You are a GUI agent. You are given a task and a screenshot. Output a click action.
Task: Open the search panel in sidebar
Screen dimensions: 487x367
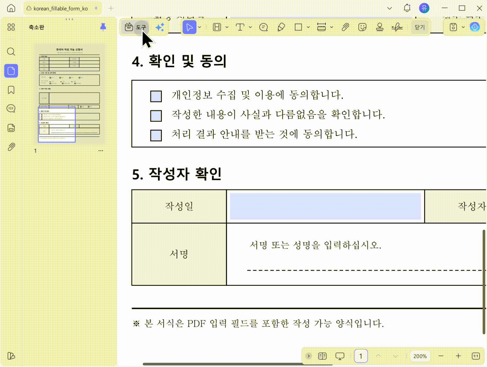coord(11,52)
